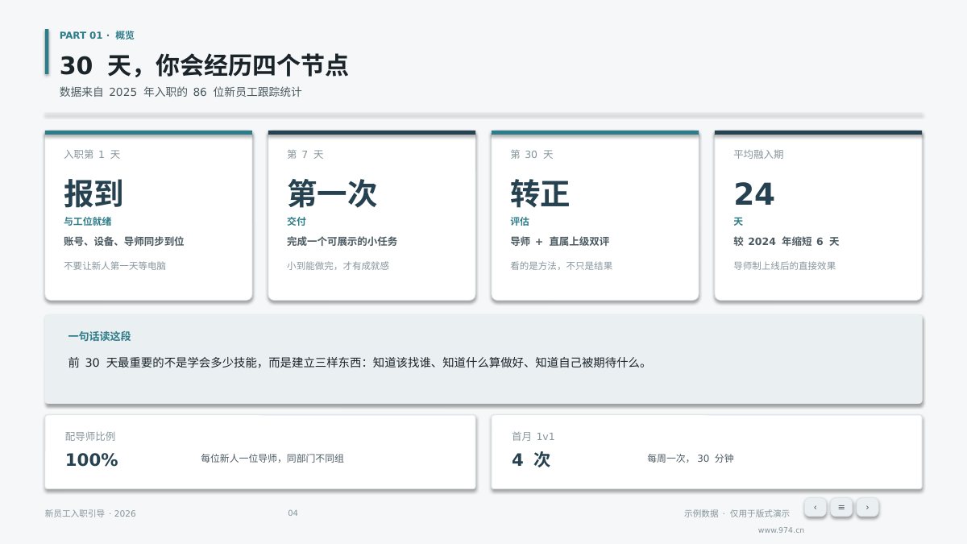Click the PART 01 · 概览 label
The height and width of the screenshot is (544, 967).
click(x=97, y=35)
